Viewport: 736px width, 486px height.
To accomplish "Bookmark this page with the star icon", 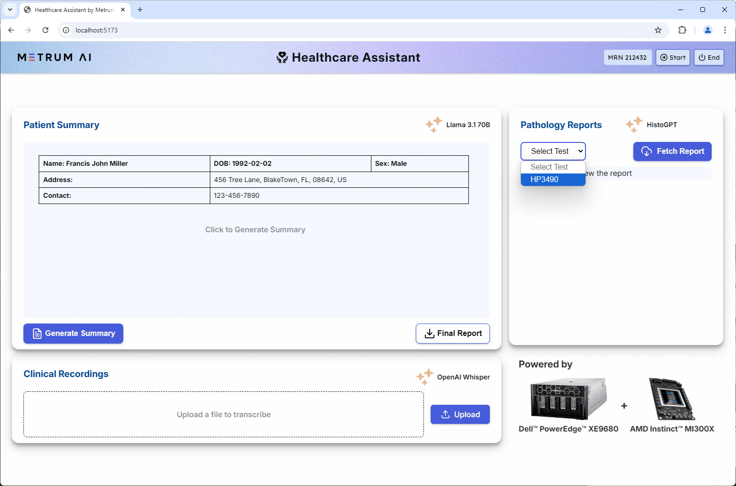I will [658, 30].
